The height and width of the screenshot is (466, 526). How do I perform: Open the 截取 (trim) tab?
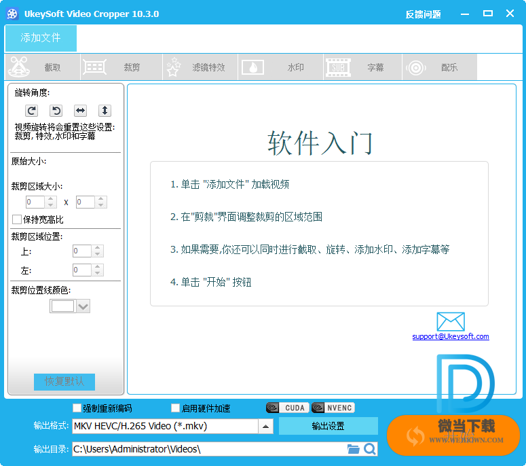[43, 67]
